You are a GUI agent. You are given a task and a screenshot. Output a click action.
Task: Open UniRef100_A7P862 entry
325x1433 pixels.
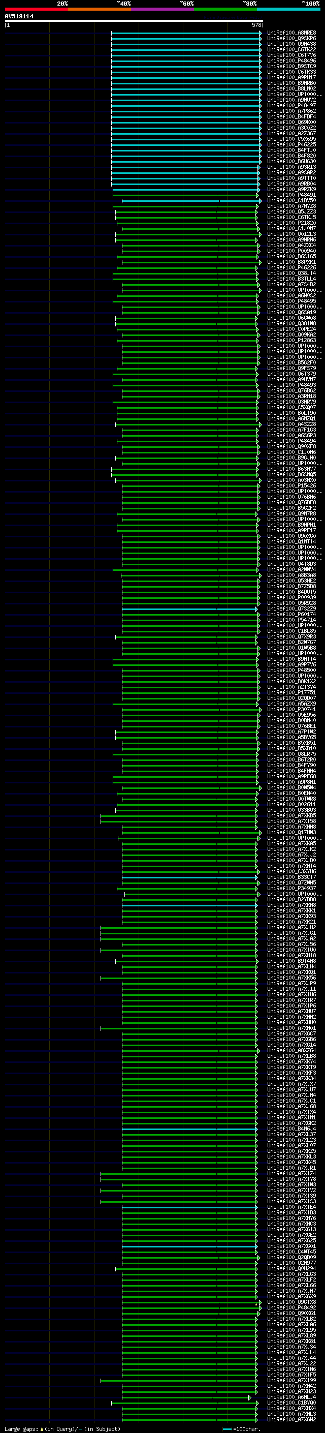tap(291, 111)
